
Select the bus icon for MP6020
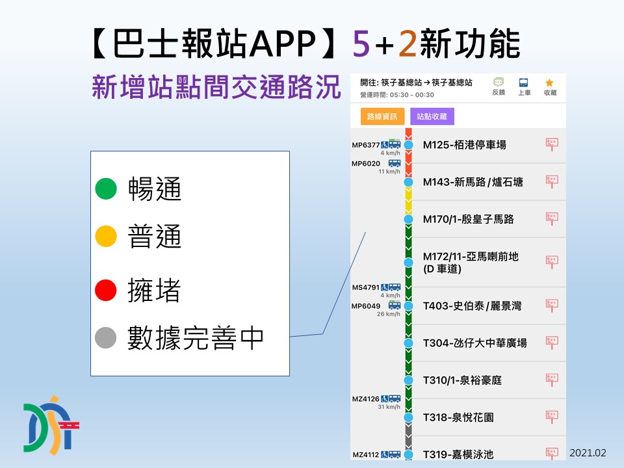pos(395,163)
